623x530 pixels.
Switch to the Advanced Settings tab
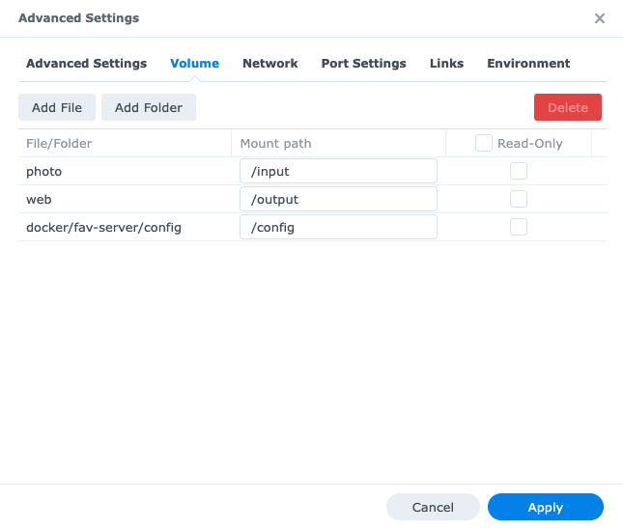[x=86, y=64]
